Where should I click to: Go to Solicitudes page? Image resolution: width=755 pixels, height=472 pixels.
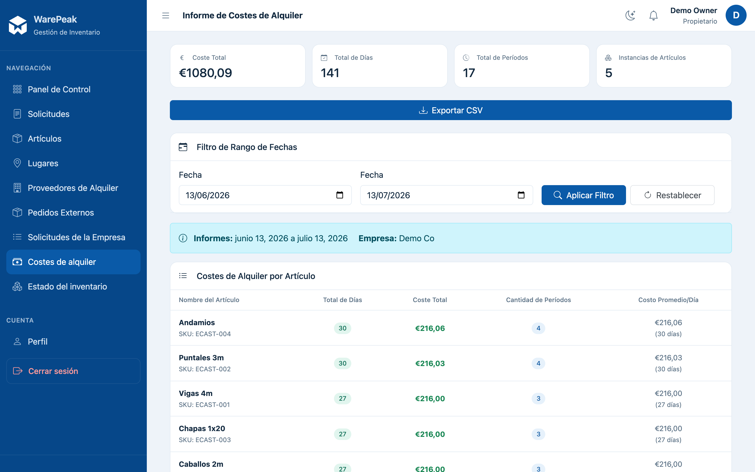click(73, 114)
